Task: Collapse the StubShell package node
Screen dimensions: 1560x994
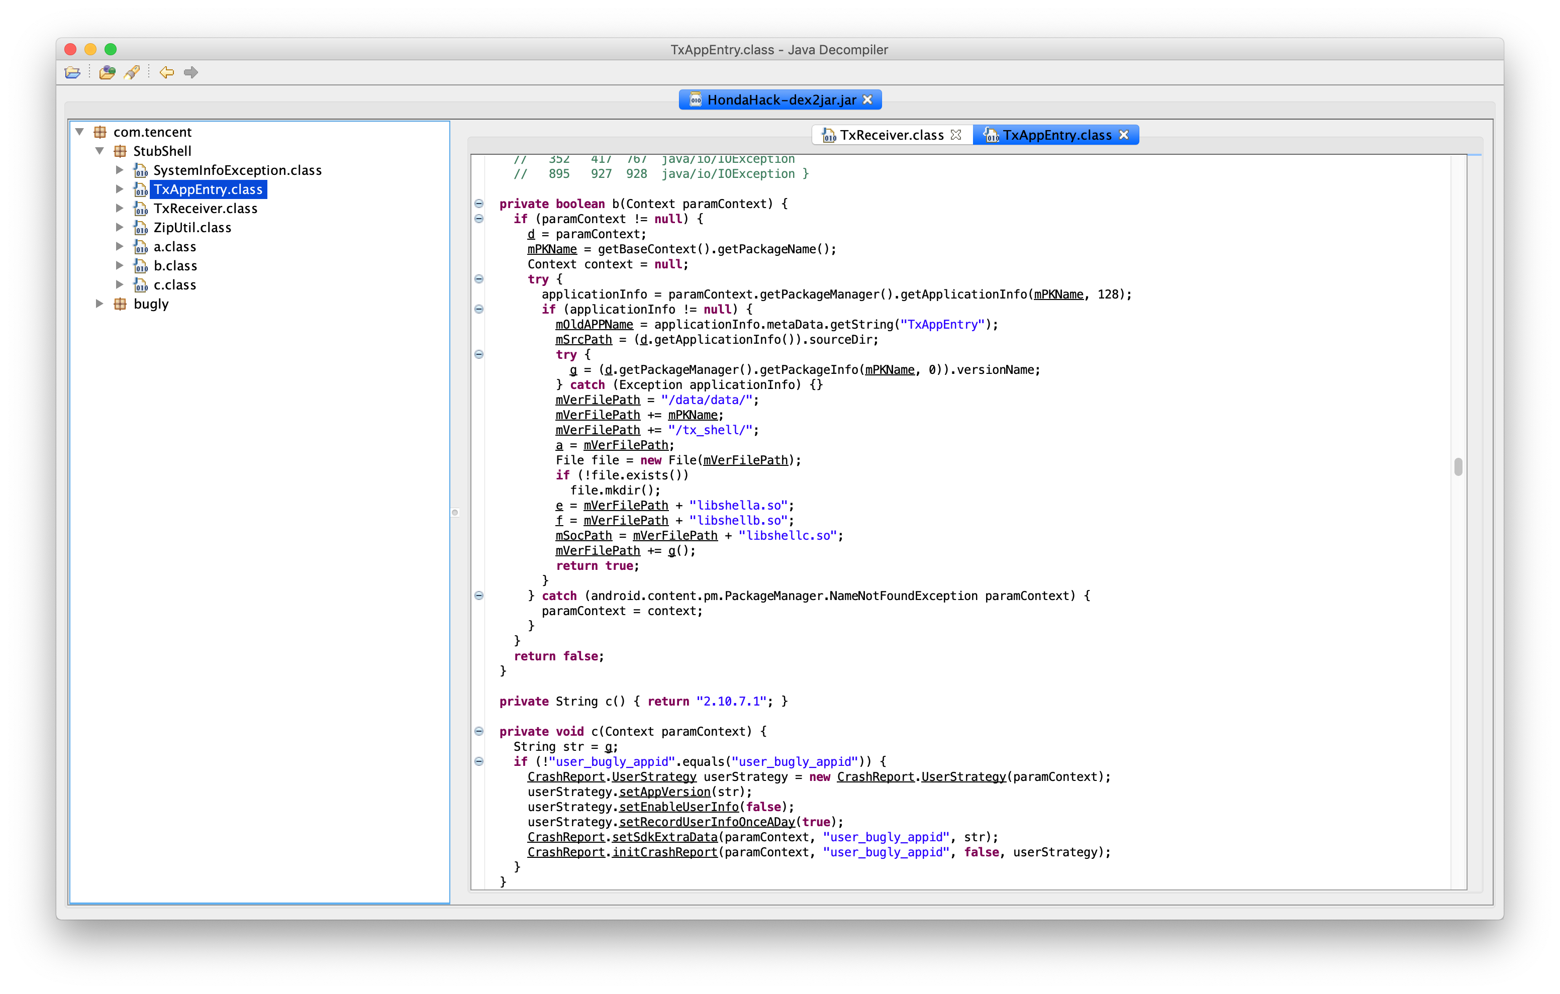Action: point(100,151)
